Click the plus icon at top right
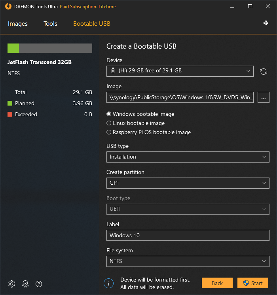This screenshot has width=277, height=295. pos(266,23)
